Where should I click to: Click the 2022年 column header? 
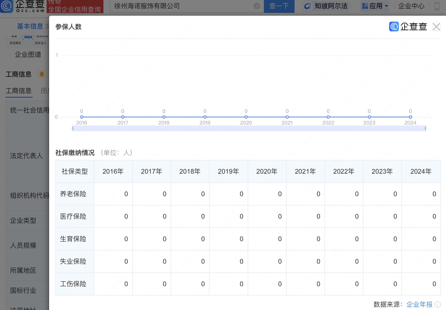[x=344, y=171]
